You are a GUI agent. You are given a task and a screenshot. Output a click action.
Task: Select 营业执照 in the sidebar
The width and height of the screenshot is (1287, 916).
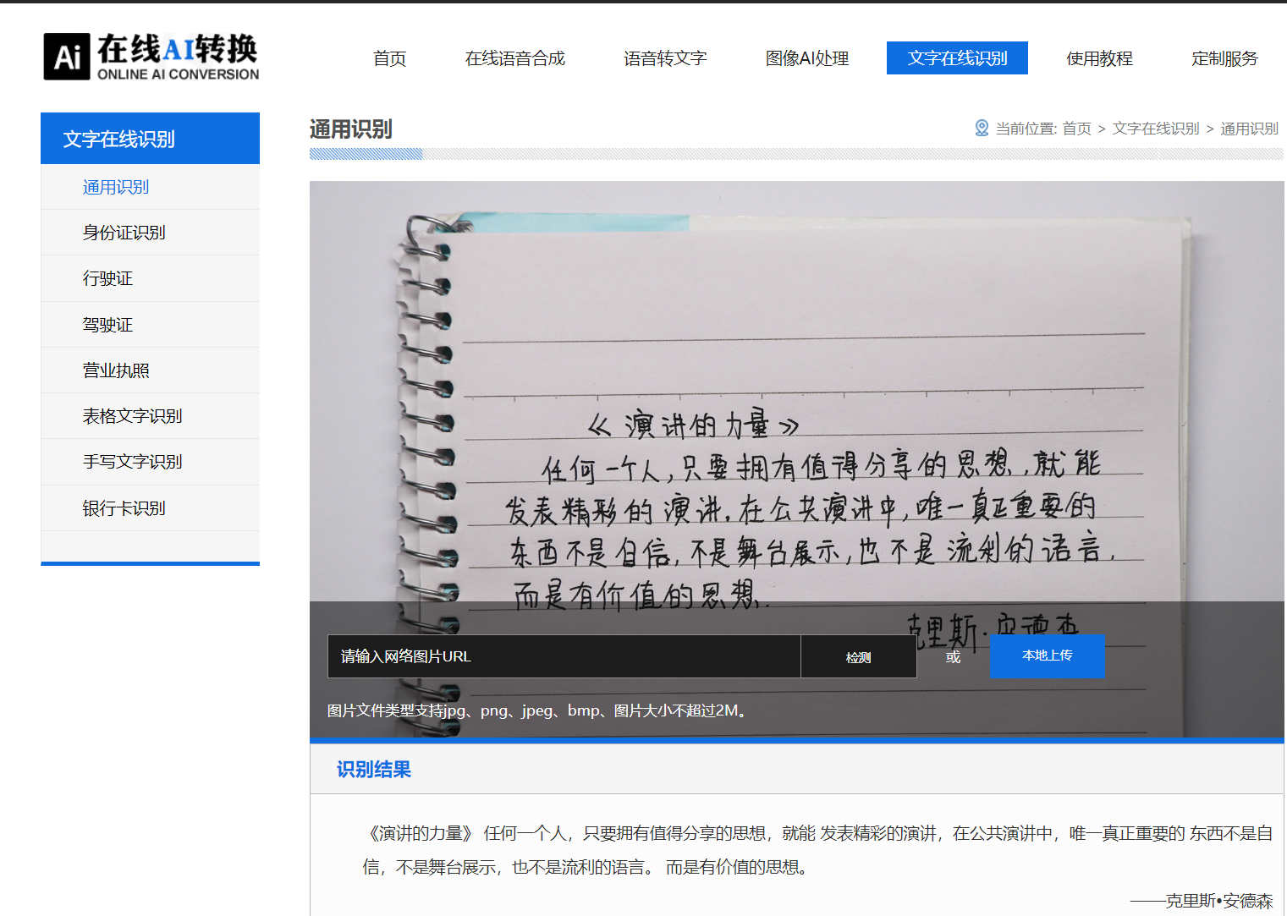pyautogui.click(x=150, y=370)
